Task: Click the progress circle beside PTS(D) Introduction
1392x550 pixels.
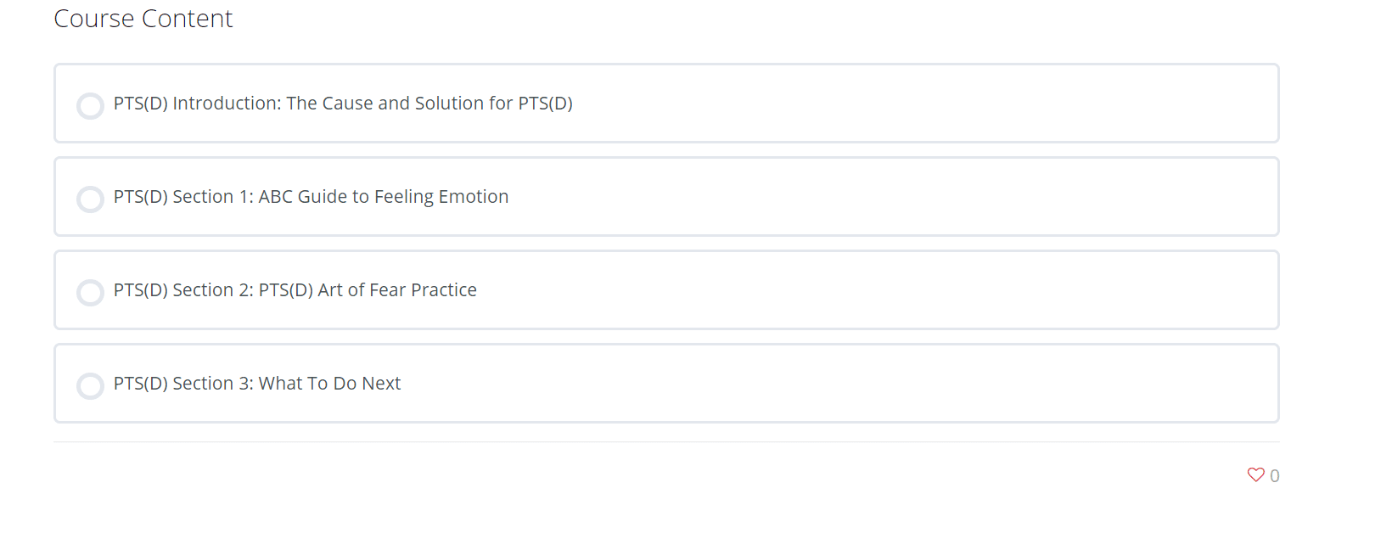Action: (90, 106)
